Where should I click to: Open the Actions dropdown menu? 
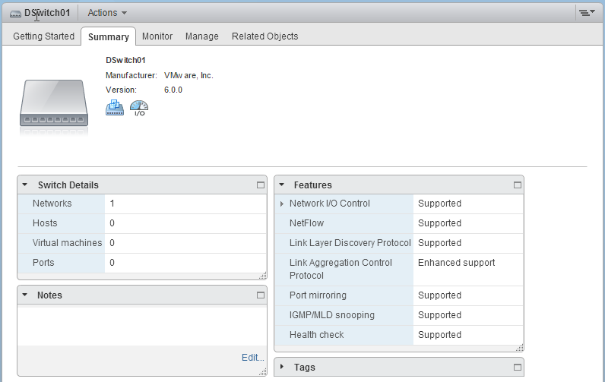pyautogui.click(x=107, y=13)
